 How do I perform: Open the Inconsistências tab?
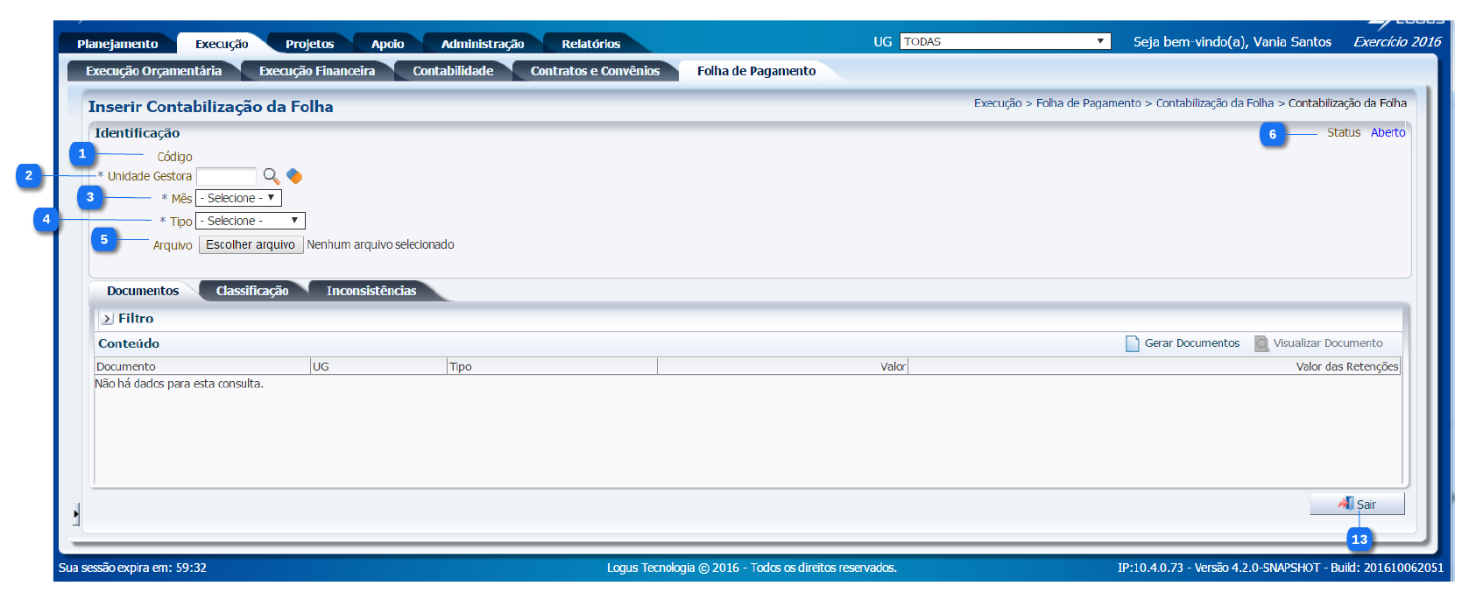coord(371,291)
